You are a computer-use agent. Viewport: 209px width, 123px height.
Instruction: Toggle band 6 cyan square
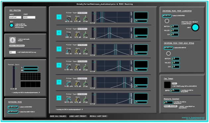[59, 98]
